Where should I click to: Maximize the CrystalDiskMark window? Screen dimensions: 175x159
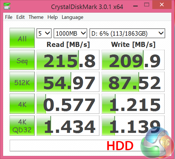point(147,5)
